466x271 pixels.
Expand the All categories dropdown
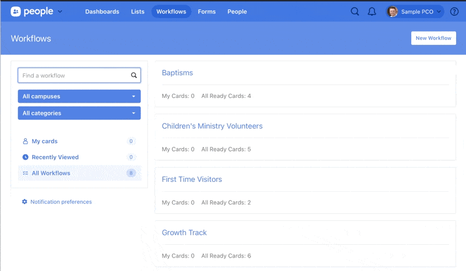tap(79, 113)
